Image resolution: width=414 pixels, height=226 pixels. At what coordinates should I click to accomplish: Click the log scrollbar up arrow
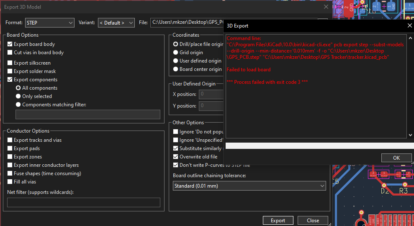[x=410, y=38]
